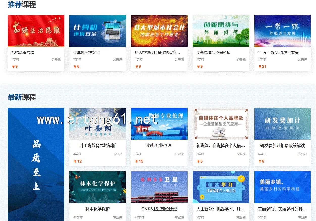Select the 自媒体在个人品牌 course thumbnail
The image size is (316, 221).
pos(221,124)
